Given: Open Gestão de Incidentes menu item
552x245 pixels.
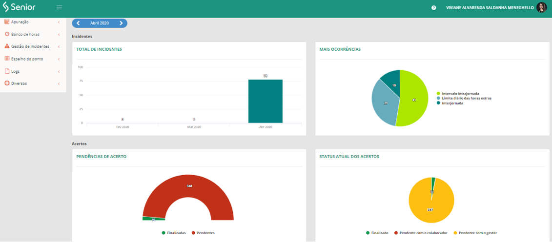Looking at the screenshot, I should pos(30,46).
